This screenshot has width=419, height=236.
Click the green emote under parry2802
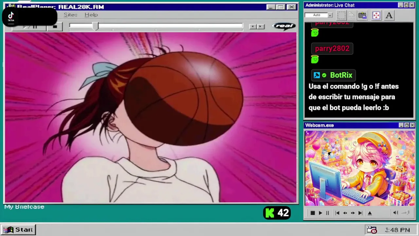pyautogui.click(x=315, y=59)
